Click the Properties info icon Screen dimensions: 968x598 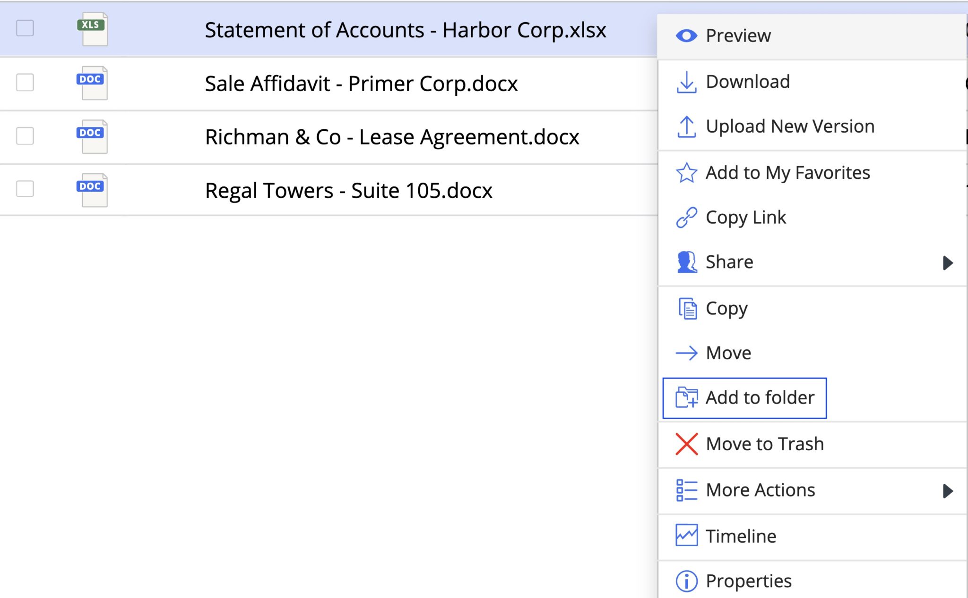pyautogui.click(x=686, y=581)
